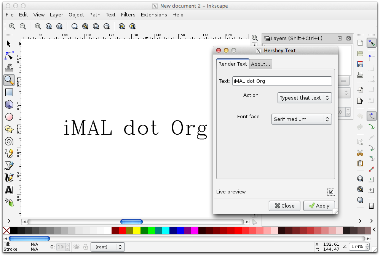Select the Spiral tool
This screenshot has width=380, height=256.
(x=9, y=141)
